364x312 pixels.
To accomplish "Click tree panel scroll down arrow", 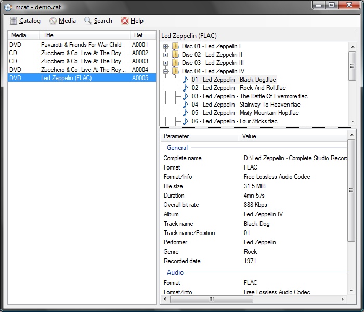I will pos(353,121).
